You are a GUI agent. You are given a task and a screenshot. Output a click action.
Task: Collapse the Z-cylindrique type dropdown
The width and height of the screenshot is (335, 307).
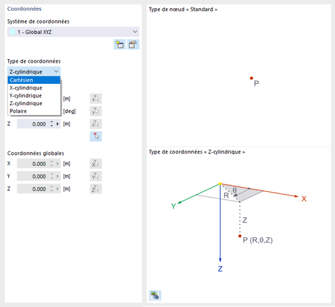(34, 71)
